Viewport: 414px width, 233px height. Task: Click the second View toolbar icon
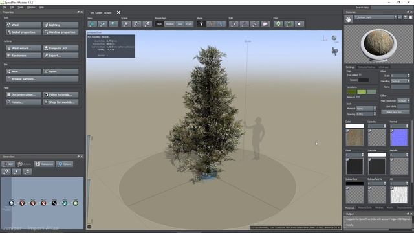click(103, 24)
